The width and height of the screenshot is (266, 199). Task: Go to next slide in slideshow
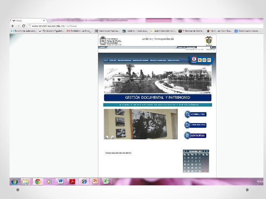(x=112, y=137)
